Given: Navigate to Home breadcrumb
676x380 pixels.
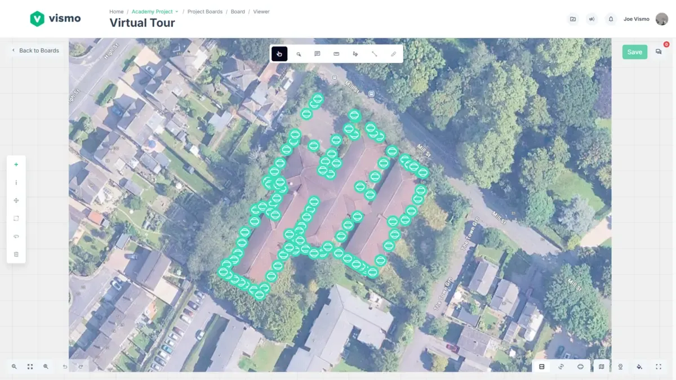Looking at the screenshot, I should (116, 11).
